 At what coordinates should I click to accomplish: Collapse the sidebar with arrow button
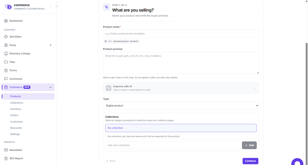click(56, 6)
